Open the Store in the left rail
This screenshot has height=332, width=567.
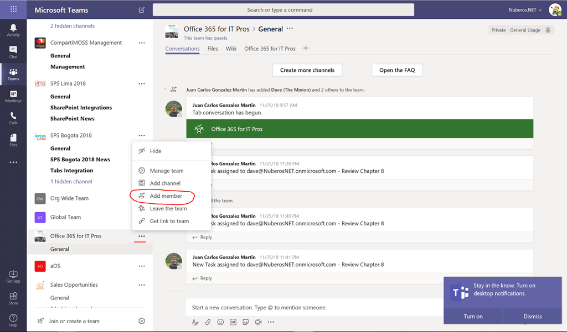(13, 299)
